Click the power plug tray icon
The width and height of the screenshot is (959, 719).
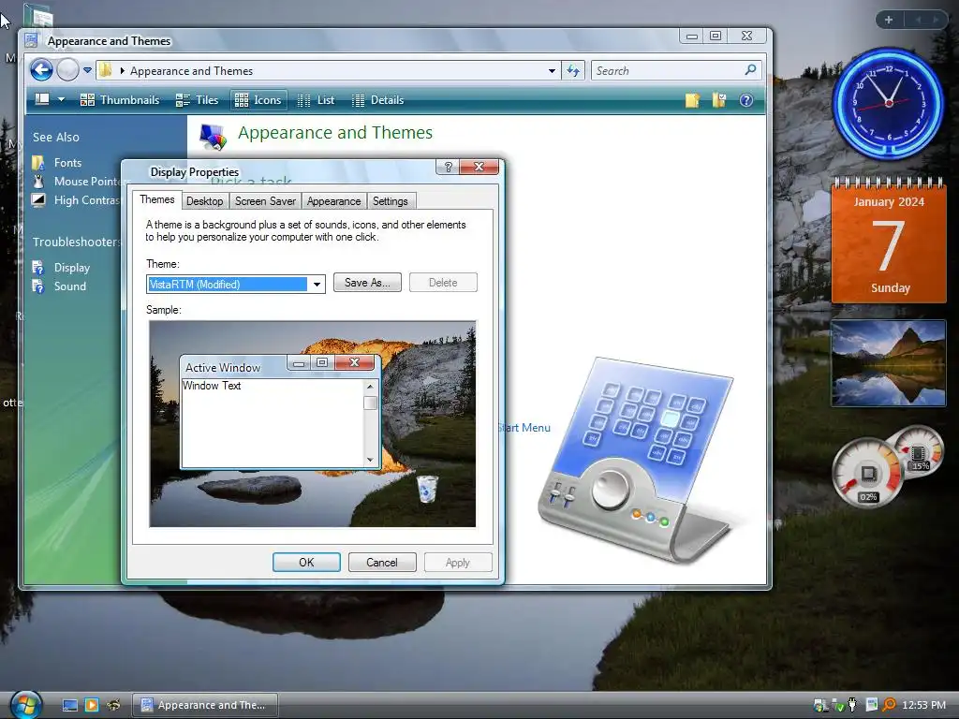[x=852, y=706]
